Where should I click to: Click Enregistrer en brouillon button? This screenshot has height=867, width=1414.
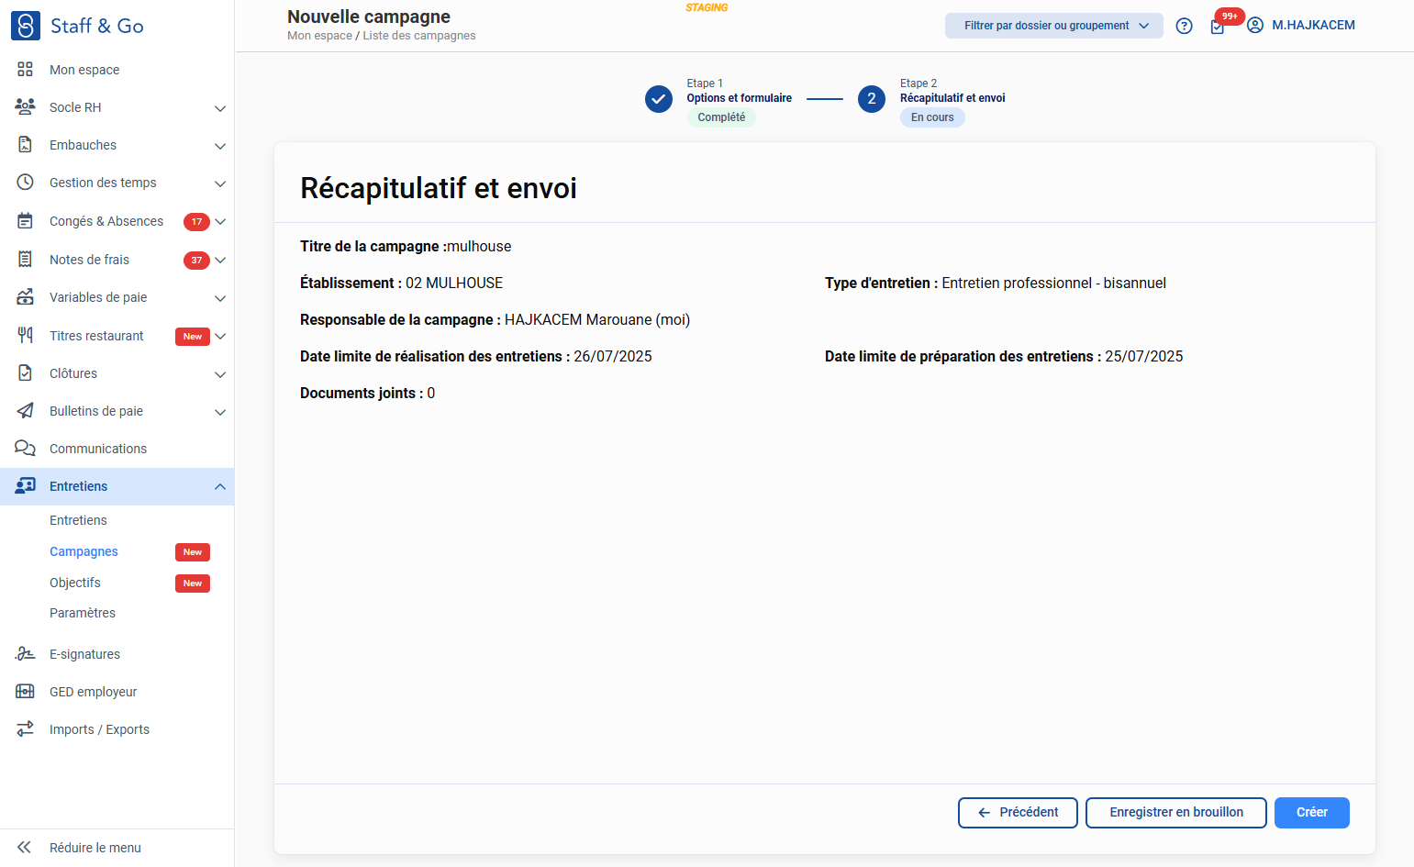(1176, 813)
